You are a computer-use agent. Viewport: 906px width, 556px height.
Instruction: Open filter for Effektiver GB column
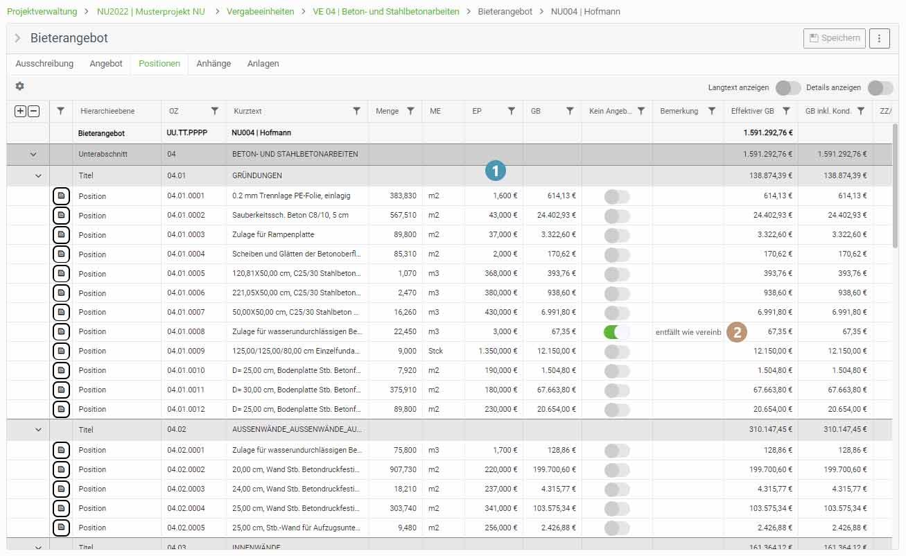[787, 111]
